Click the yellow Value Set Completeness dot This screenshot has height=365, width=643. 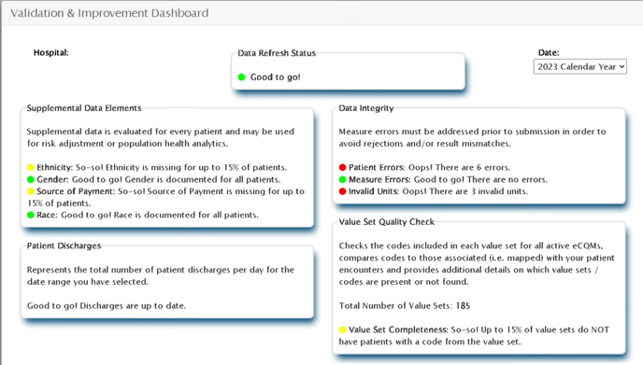click(x=343, y=330)
